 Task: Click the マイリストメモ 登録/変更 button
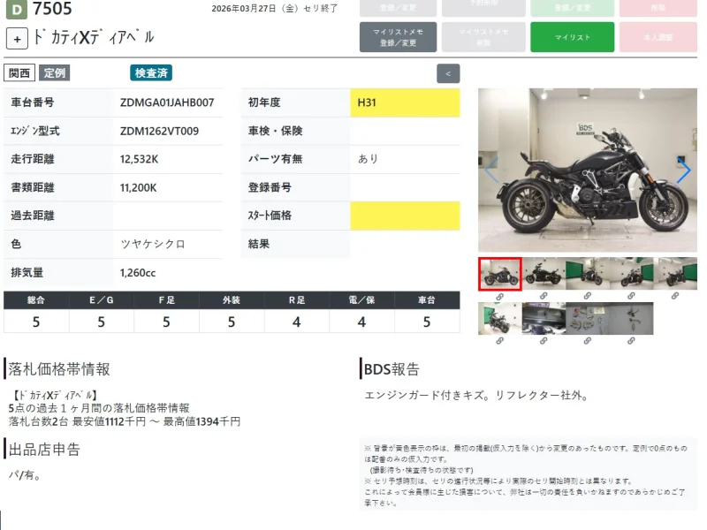399,37
